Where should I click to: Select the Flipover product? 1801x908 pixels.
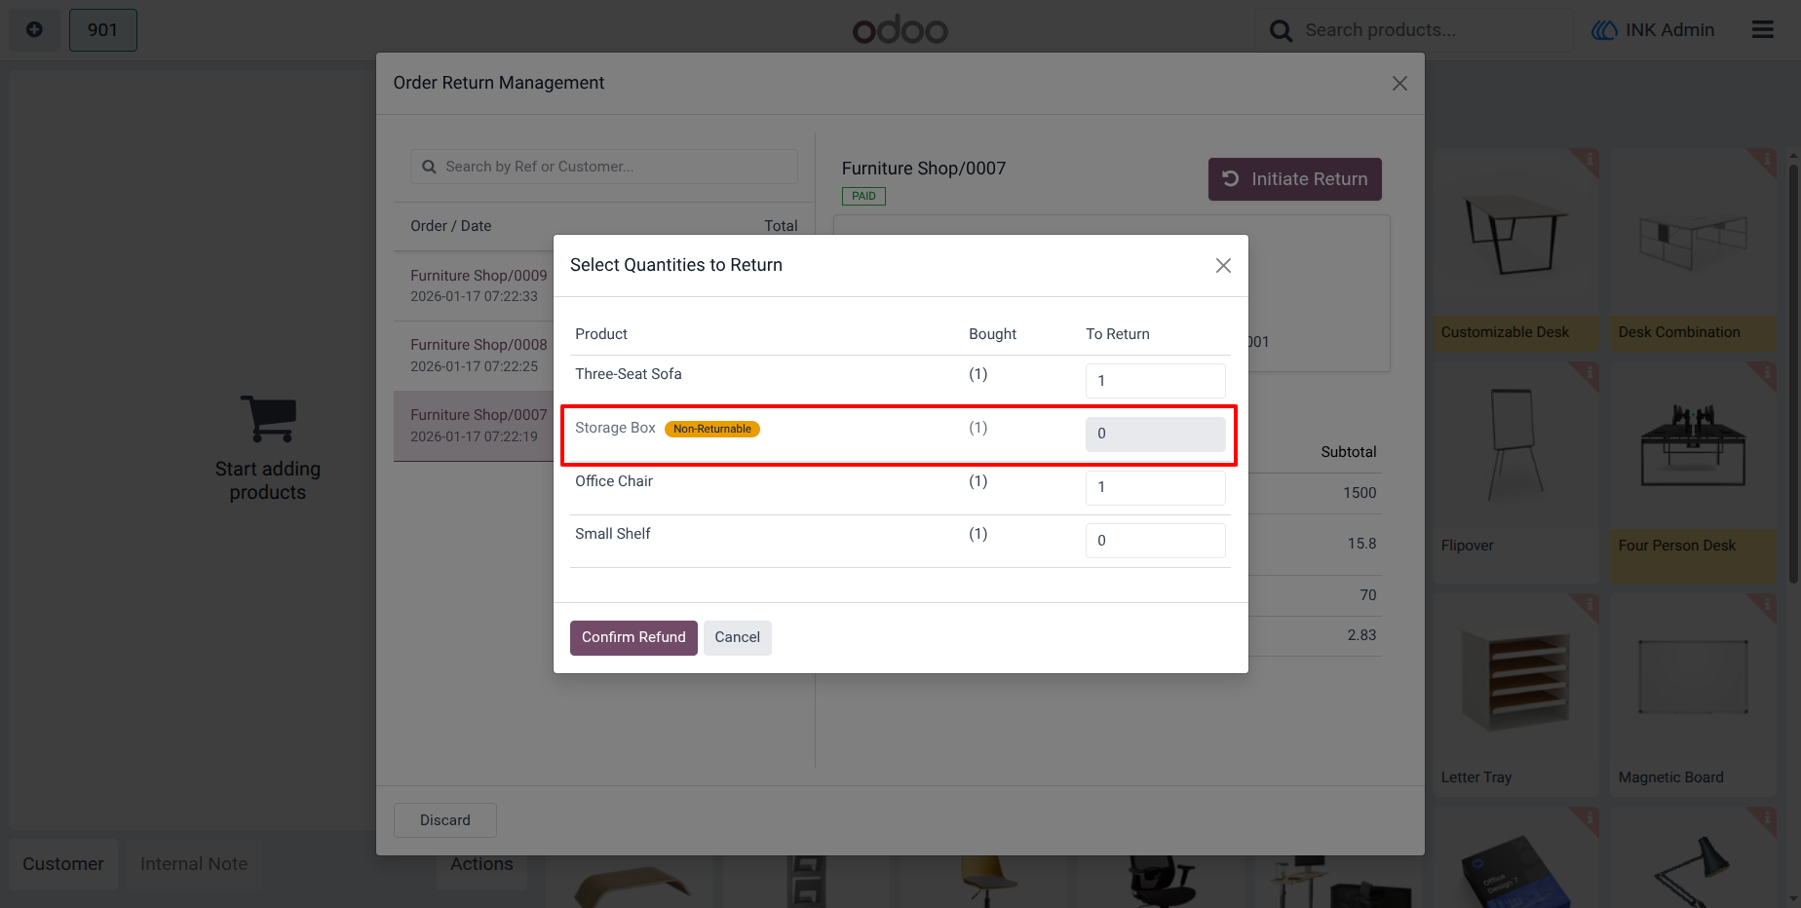1516,473
